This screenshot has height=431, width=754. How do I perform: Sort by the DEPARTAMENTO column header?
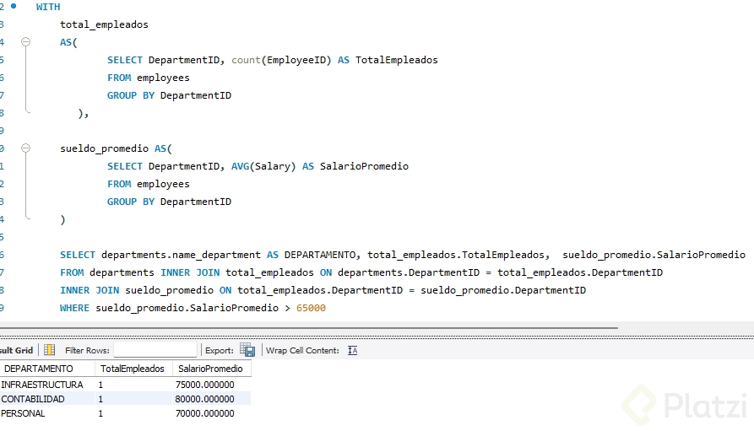coord(47,369)
